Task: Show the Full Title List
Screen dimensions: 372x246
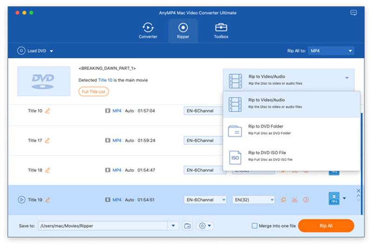Action: [x=93, y=92]
